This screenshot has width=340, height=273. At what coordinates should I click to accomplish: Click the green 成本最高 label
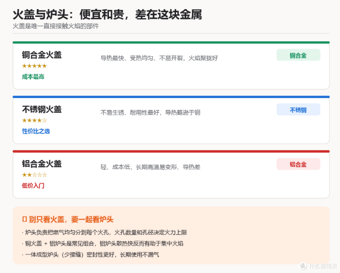[x=33, y=77]
